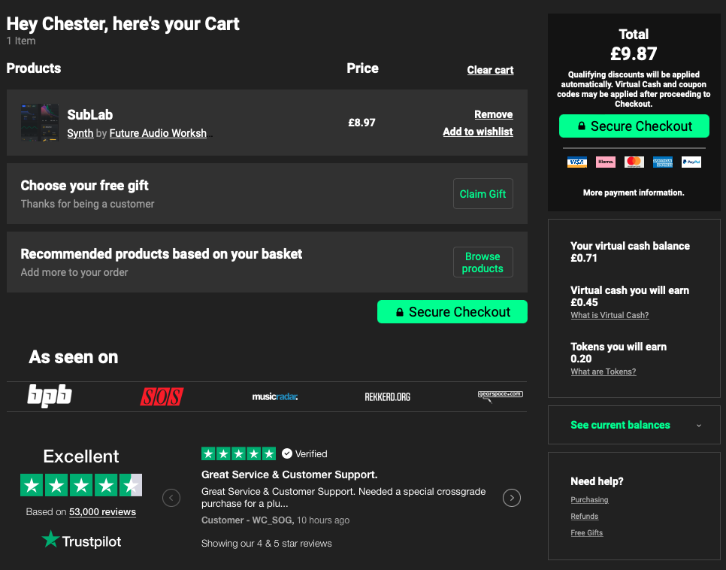Click the Tokens you will earn 0.20 value
This screenshot has width=726, height=570.
click(581, 359)
